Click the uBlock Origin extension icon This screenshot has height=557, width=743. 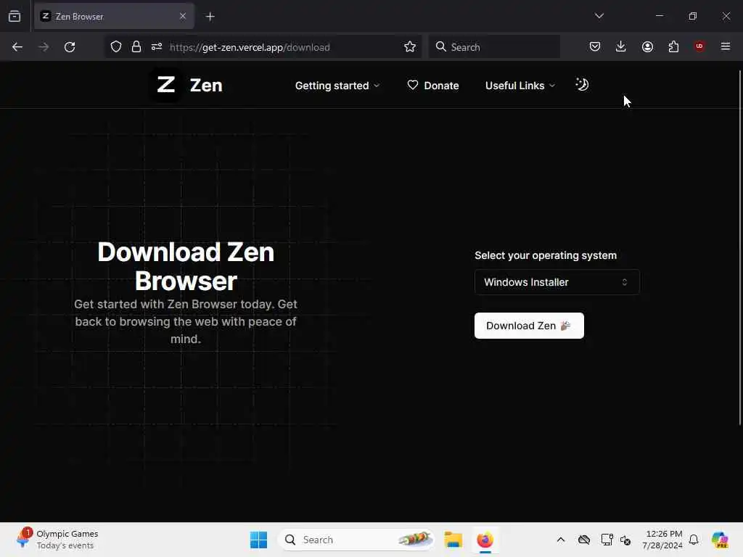click(x=699, y=46)
